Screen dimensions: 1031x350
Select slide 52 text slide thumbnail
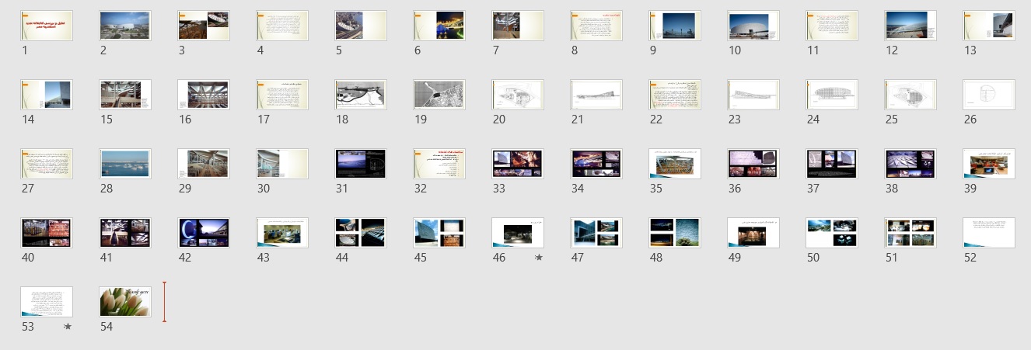pos(989,233)
